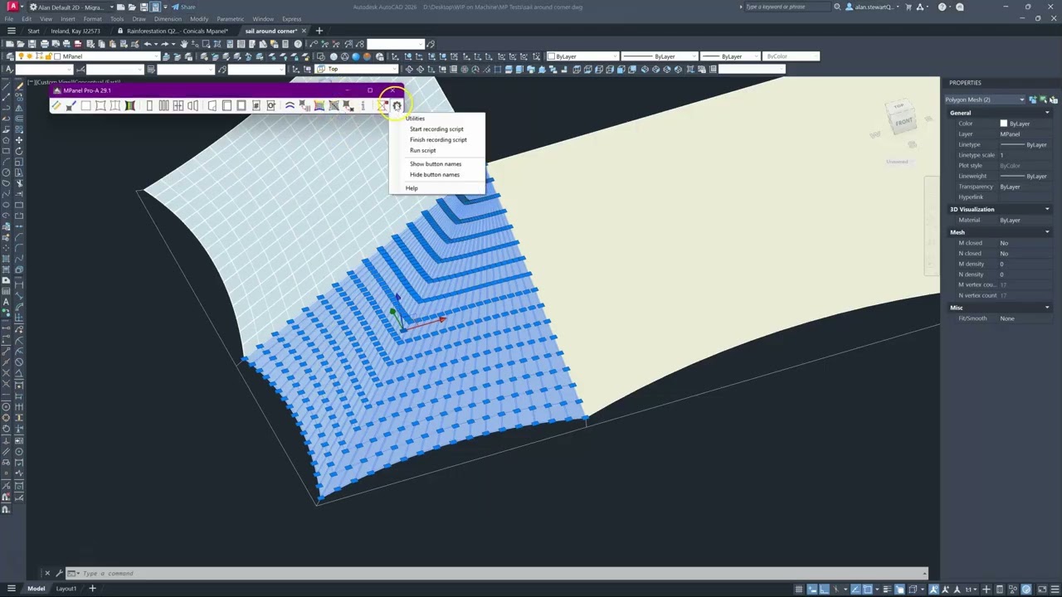Open the ByLayer color control dropdown
This screenshot has width=1062, height=597.
(582, 56)
